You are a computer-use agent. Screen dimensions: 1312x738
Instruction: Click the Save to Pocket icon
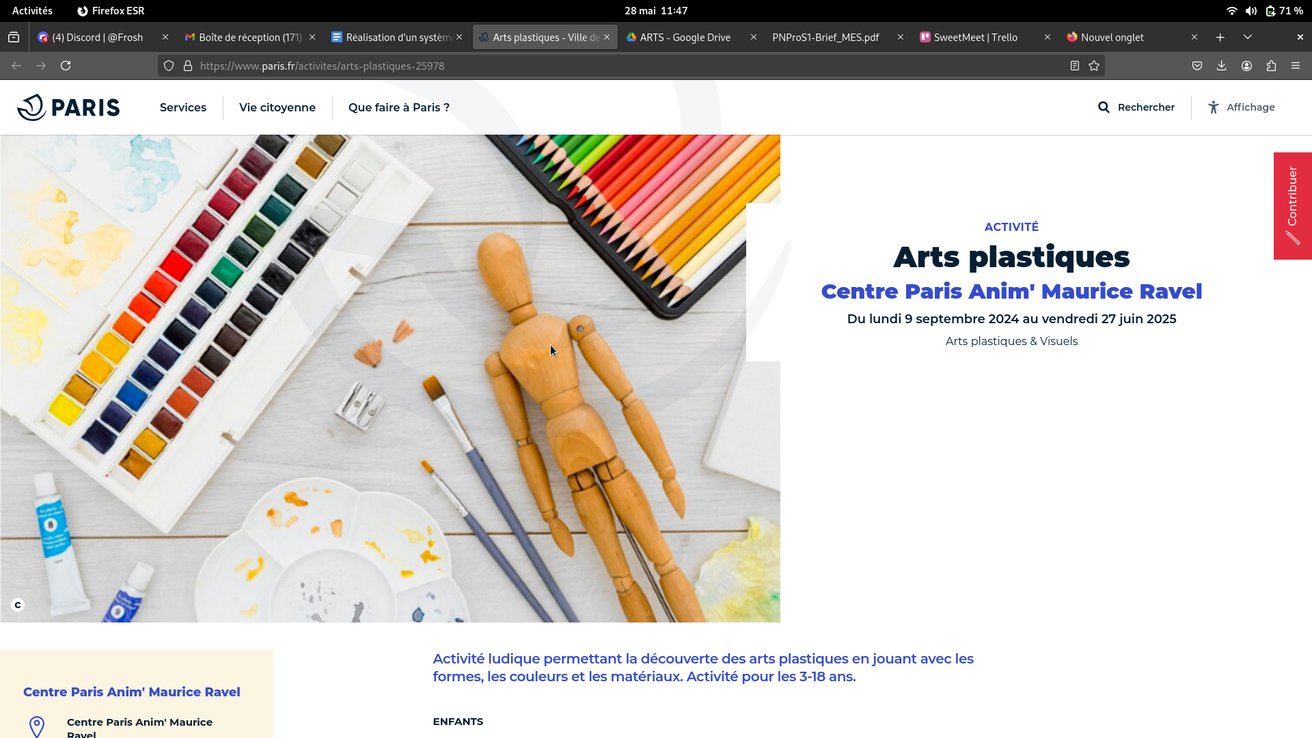click(x=1197, y=66)
